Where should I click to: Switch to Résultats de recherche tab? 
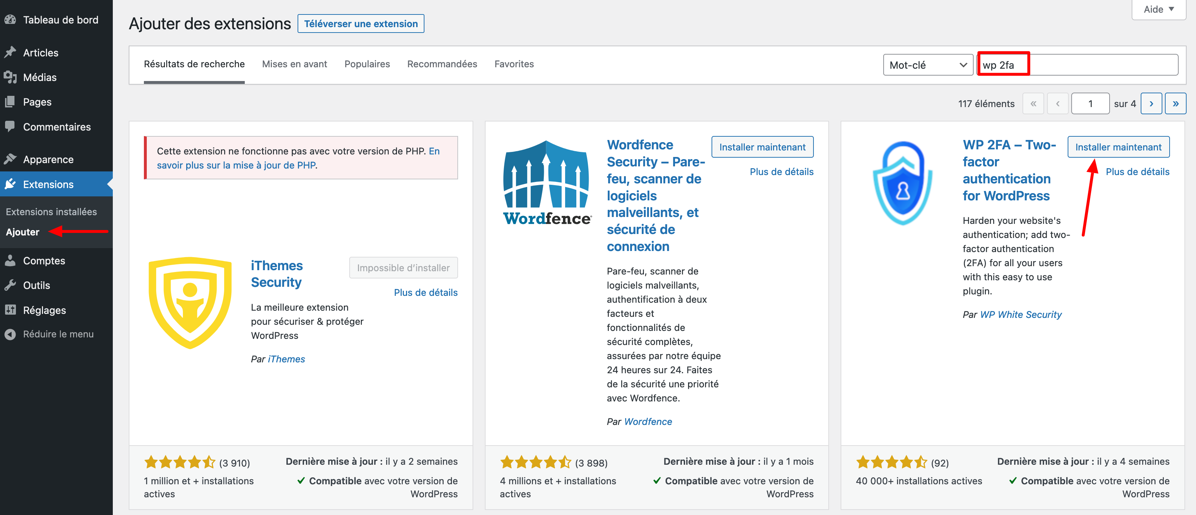click(194, 64)
